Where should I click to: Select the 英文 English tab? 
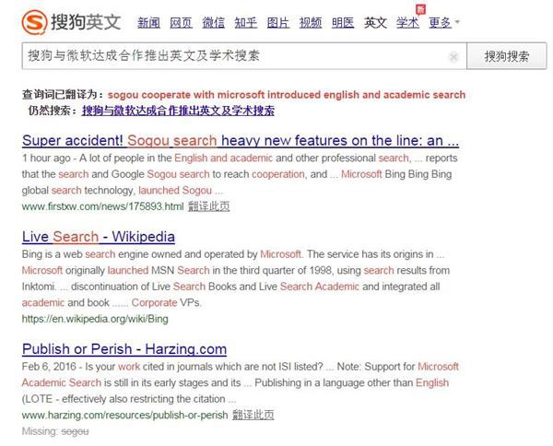coord(376,23)
